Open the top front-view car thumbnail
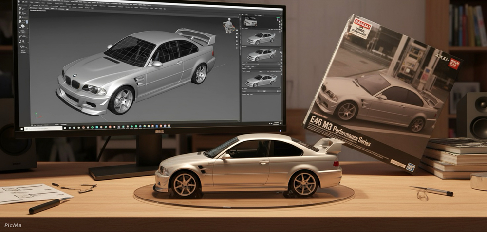 pos(250,21)
